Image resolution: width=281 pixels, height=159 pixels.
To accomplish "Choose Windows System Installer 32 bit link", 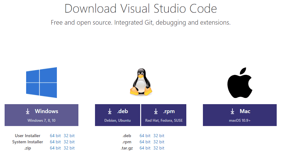I will [x=69, y=142].
